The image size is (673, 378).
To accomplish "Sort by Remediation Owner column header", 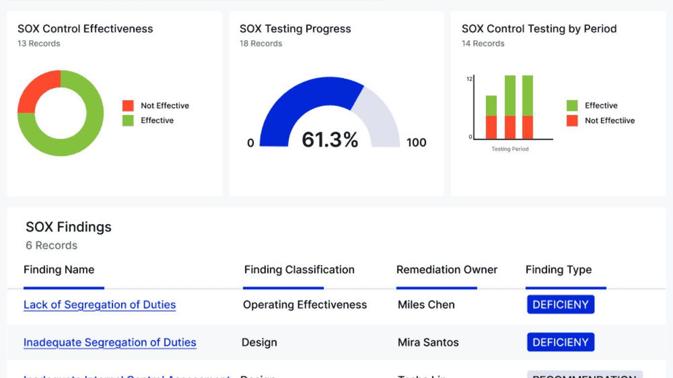I will click(447, 270).
